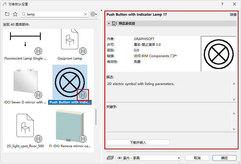
Task: Click globe icon on f1 IDO Renova mirror
Action: click(x=83, y=139)
